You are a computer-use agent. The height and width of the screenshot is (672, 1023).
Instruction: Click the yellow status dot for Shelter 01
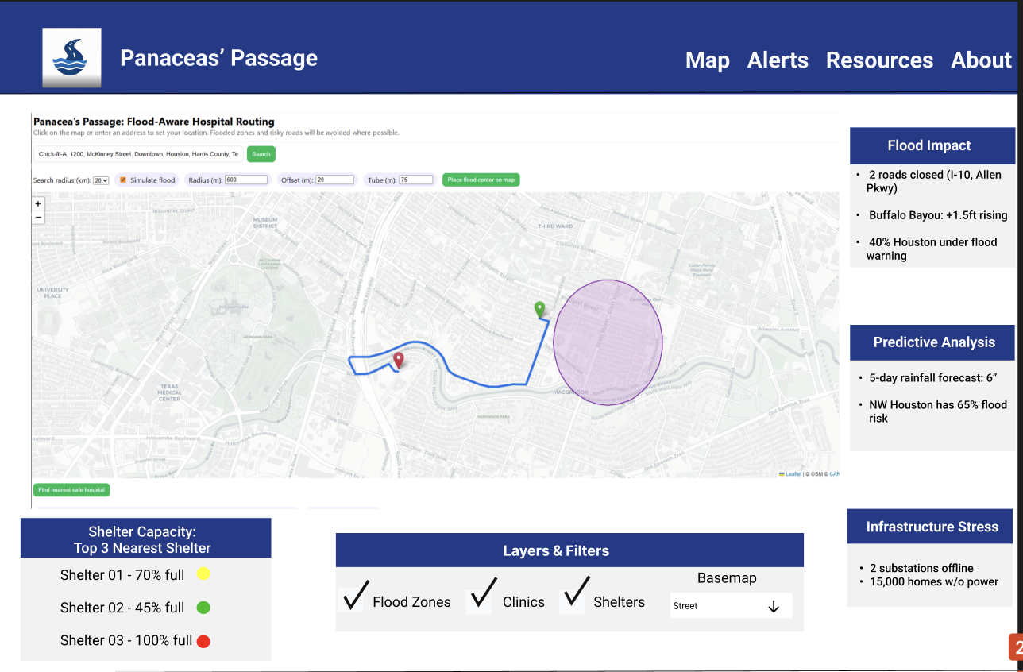point(203,574)
